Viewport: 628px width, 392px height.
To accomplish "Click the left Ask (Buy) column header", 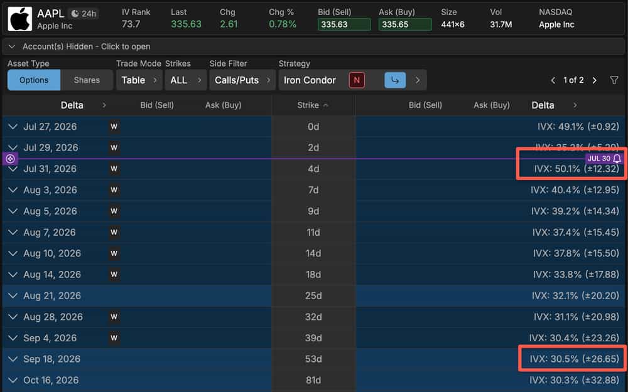I will 223,105.
